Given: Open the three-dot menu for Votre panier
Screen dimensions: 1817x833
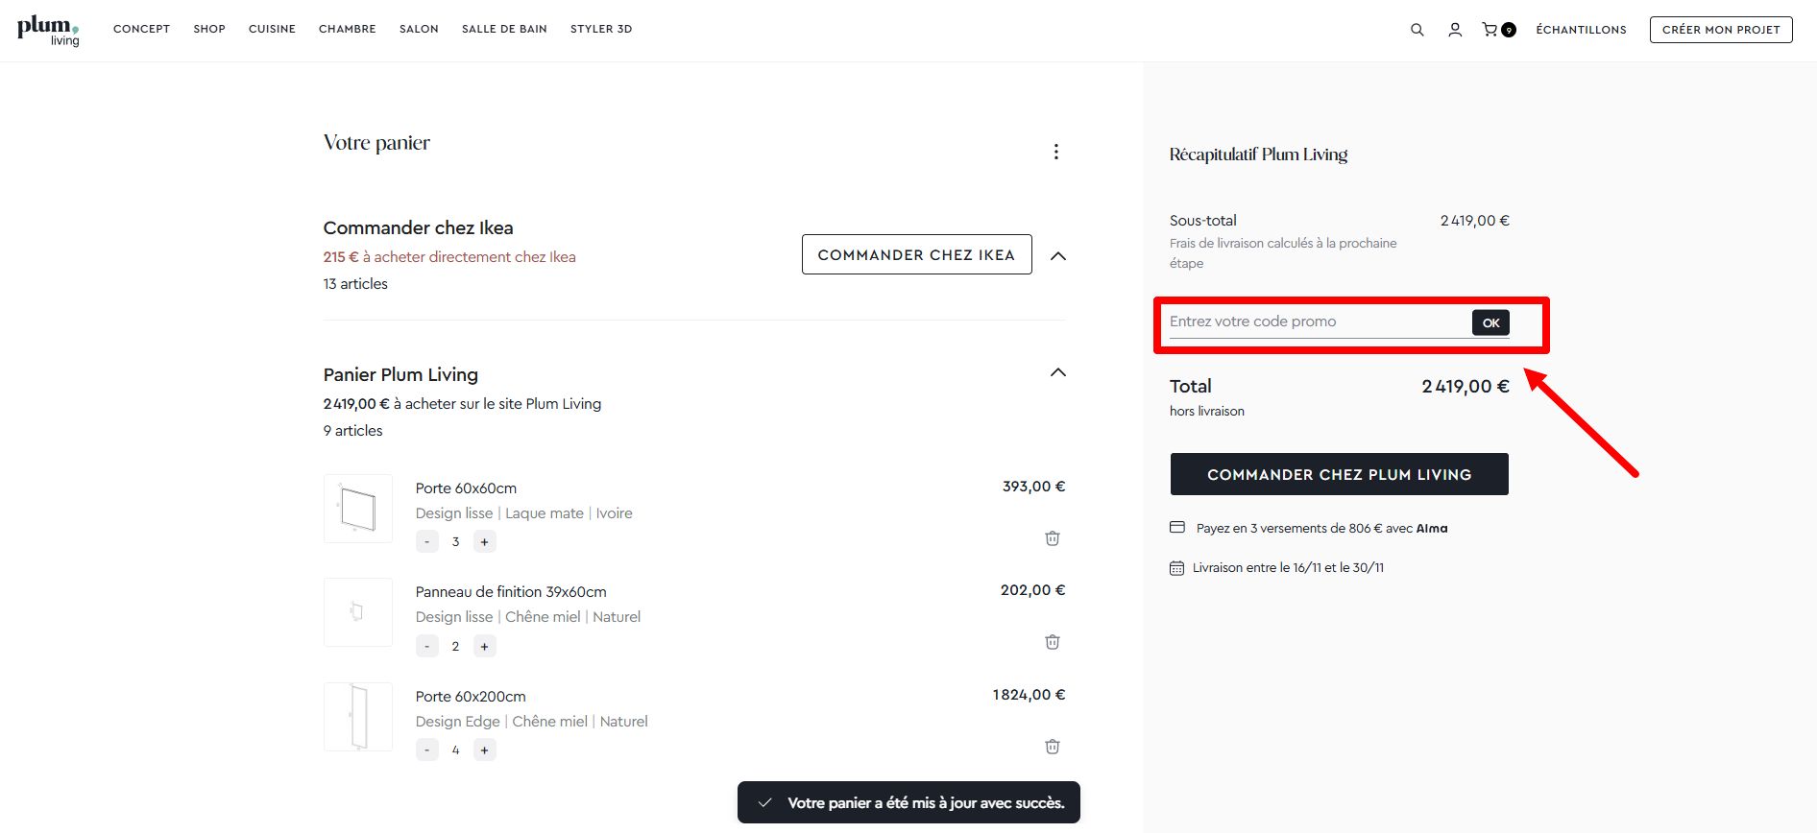Looking at the screenshot, I should tap(1056, 152).
